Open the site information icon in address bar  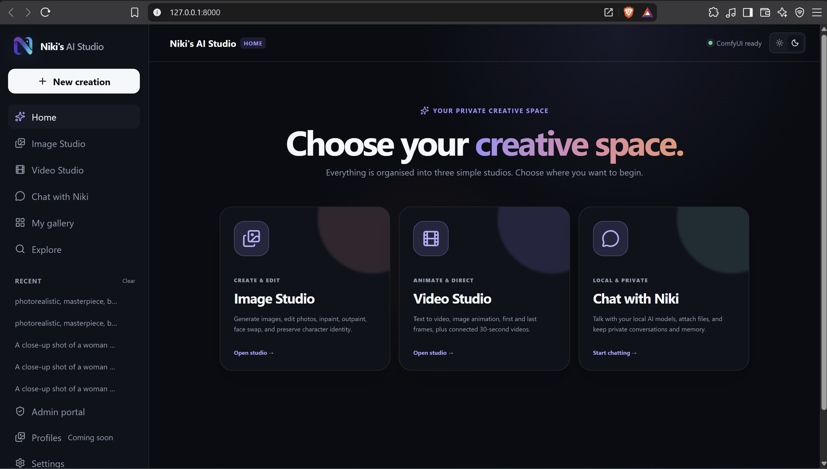pyautogui.click(x=157, y=12)
